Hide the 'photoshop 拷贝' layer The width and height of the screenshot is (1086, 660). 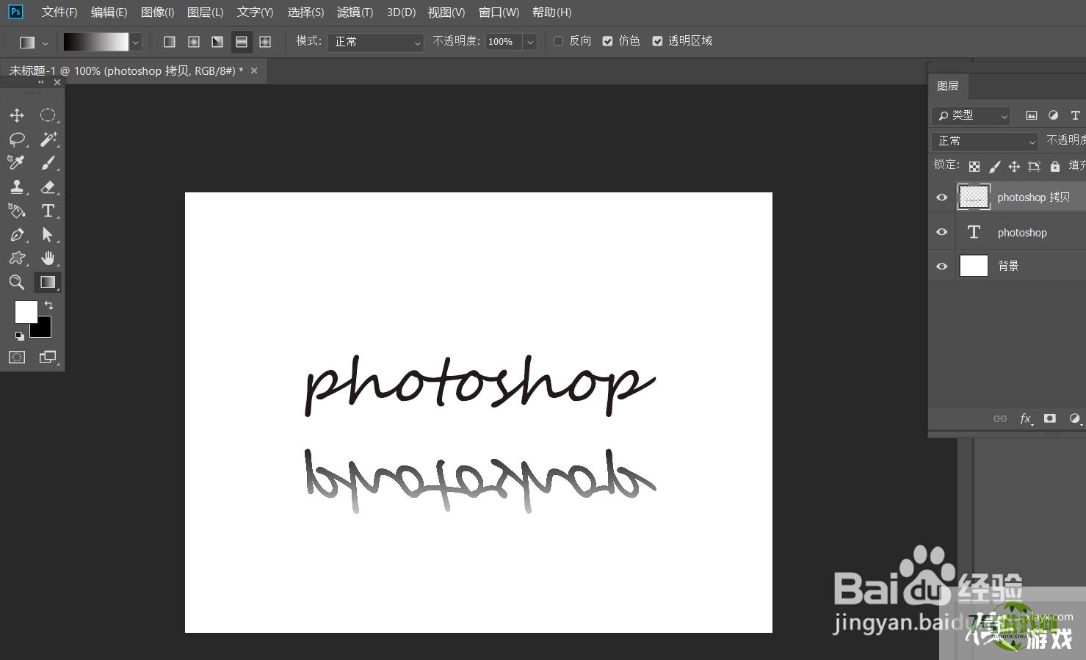(x=941, y=197)
